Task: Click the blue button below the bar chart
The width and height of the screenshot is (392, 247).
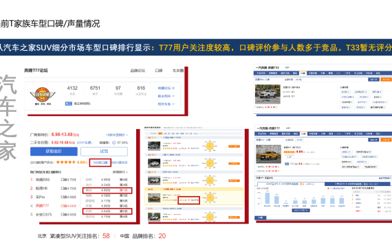Action: pos(301,211)
